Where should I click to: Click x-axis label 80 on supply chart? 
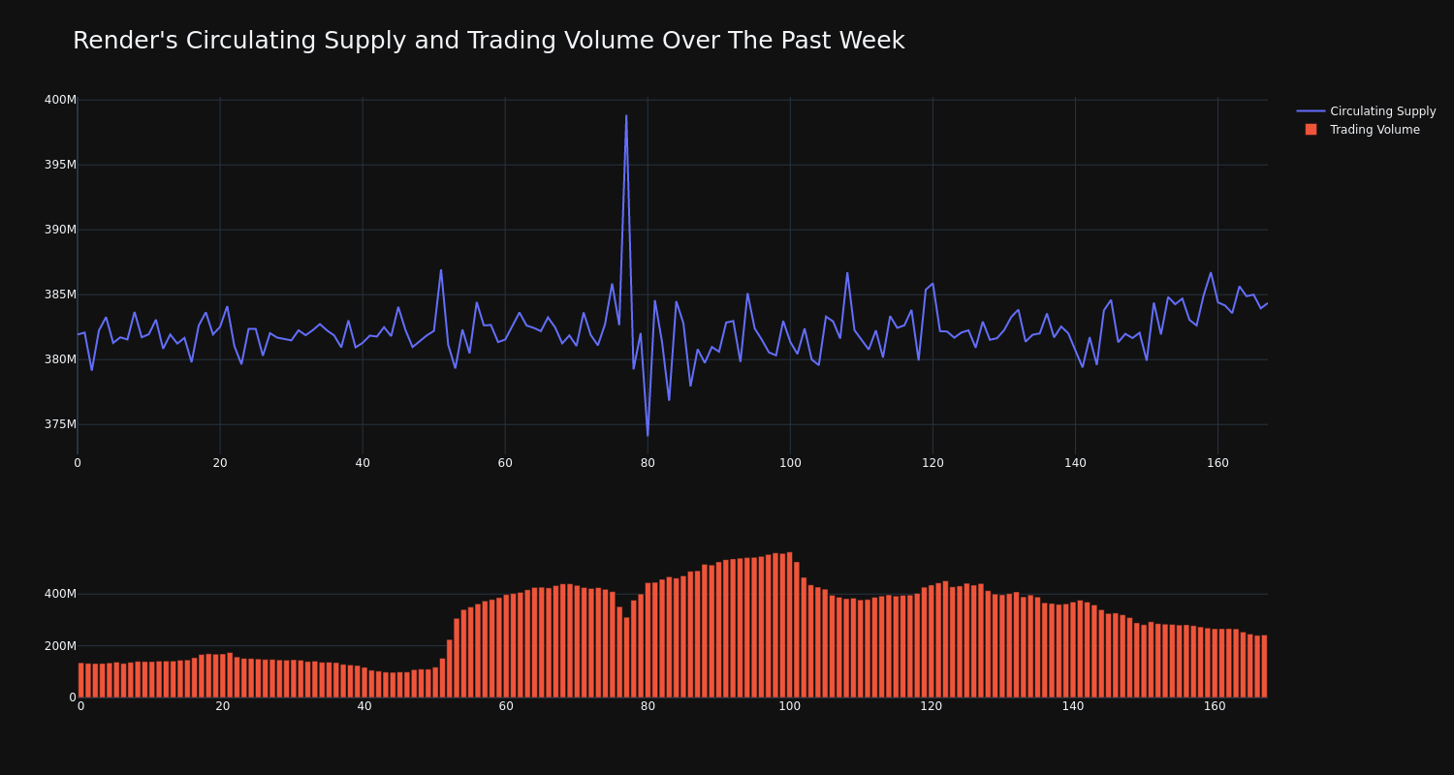coord(648,463)
